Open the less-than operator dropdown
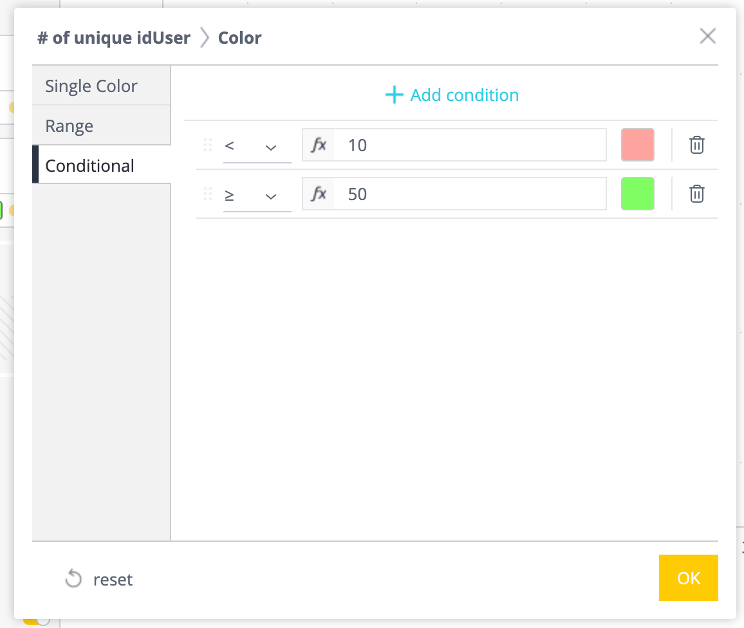This screenshot has height=628, width=744. pos(257,146)
